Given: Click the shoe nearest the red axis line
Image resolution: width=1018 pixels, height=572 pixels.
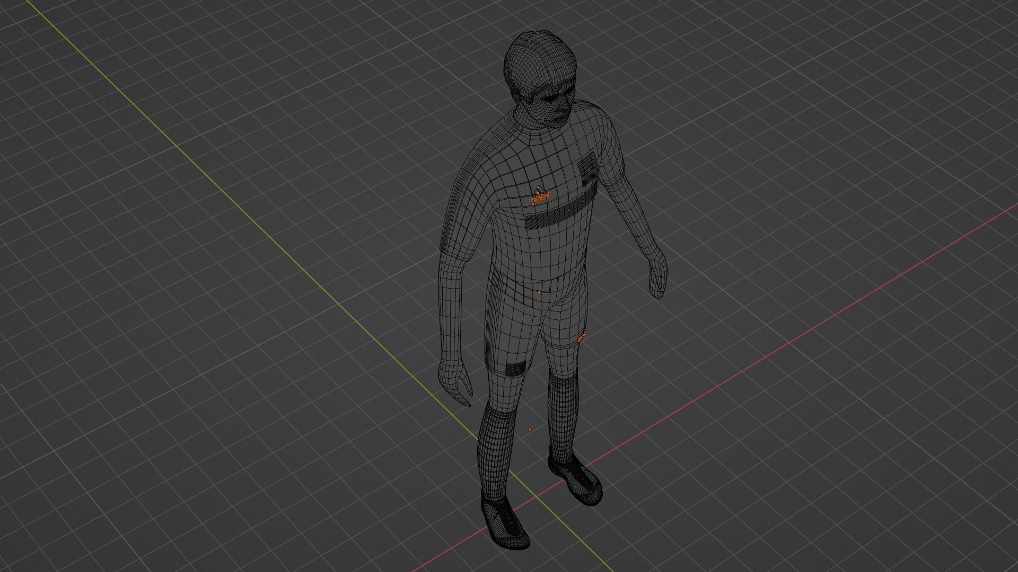Looking at the screenshot, I should pos(575,475).
